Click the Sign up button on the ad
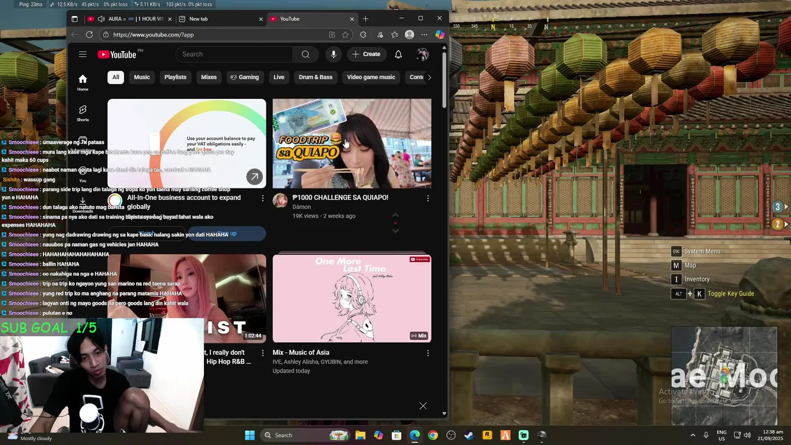The image size is (791, 445). [x=227, y=234]
